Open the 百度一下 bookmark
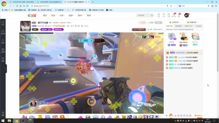This screenshot has height=123, width=219. pos(6,10)
